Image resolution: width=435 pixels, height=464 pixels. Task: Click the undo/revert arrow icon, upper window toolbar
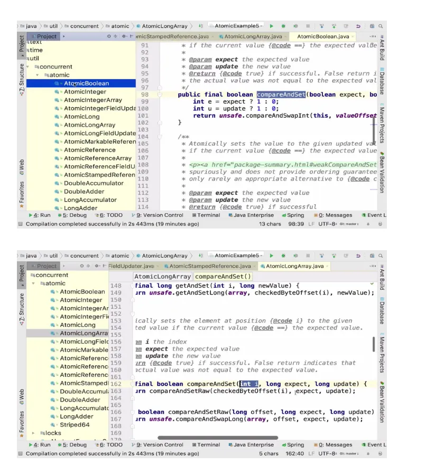tap(358, 26)
